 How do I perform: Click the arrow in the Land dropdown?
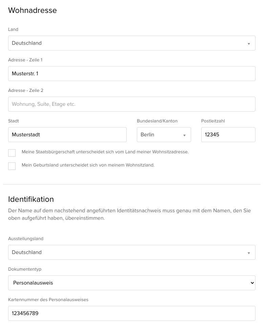[x=249, y=44]
